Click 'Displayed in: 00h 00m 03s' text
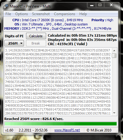123x140 pixels. tap(82, 40)
